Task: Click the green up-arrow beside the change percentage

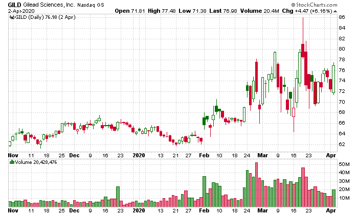Action: click(335, 11)
